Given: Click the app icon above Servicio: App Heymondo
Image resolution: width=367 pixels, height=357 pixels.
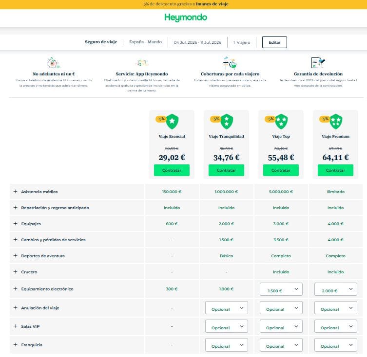Looking at the screenshot, I should 142,63.
